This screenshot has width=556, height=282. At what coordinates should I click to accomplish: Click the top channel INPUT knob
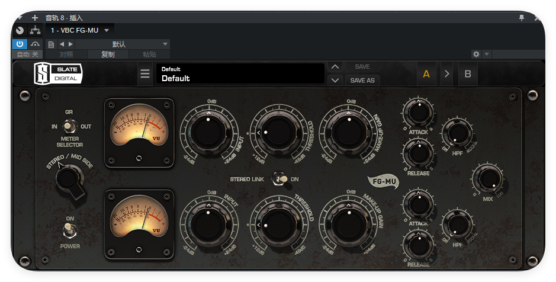pos(209,132)
